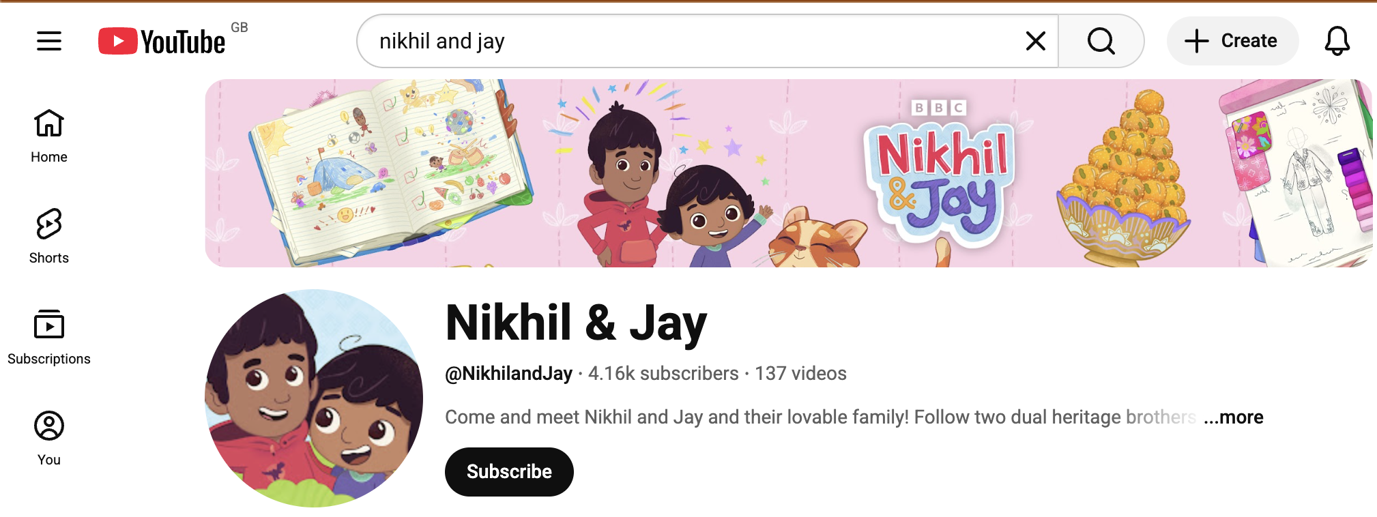Click the YouTube logo

[x=162, y=41]
